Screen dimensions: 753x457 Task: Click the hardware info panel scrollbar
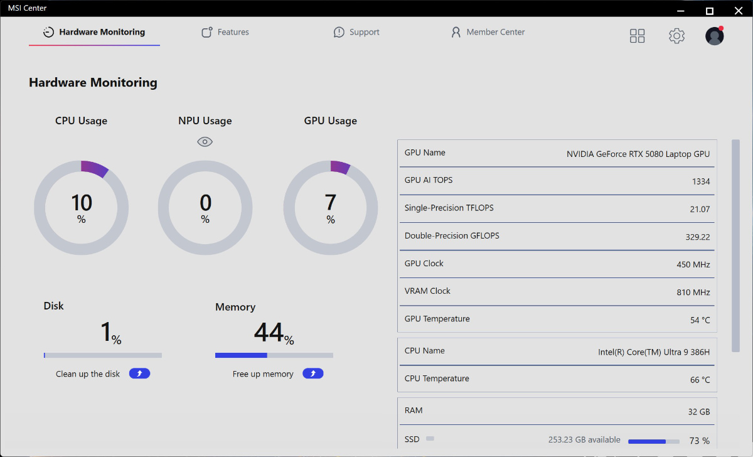point(735,245)
